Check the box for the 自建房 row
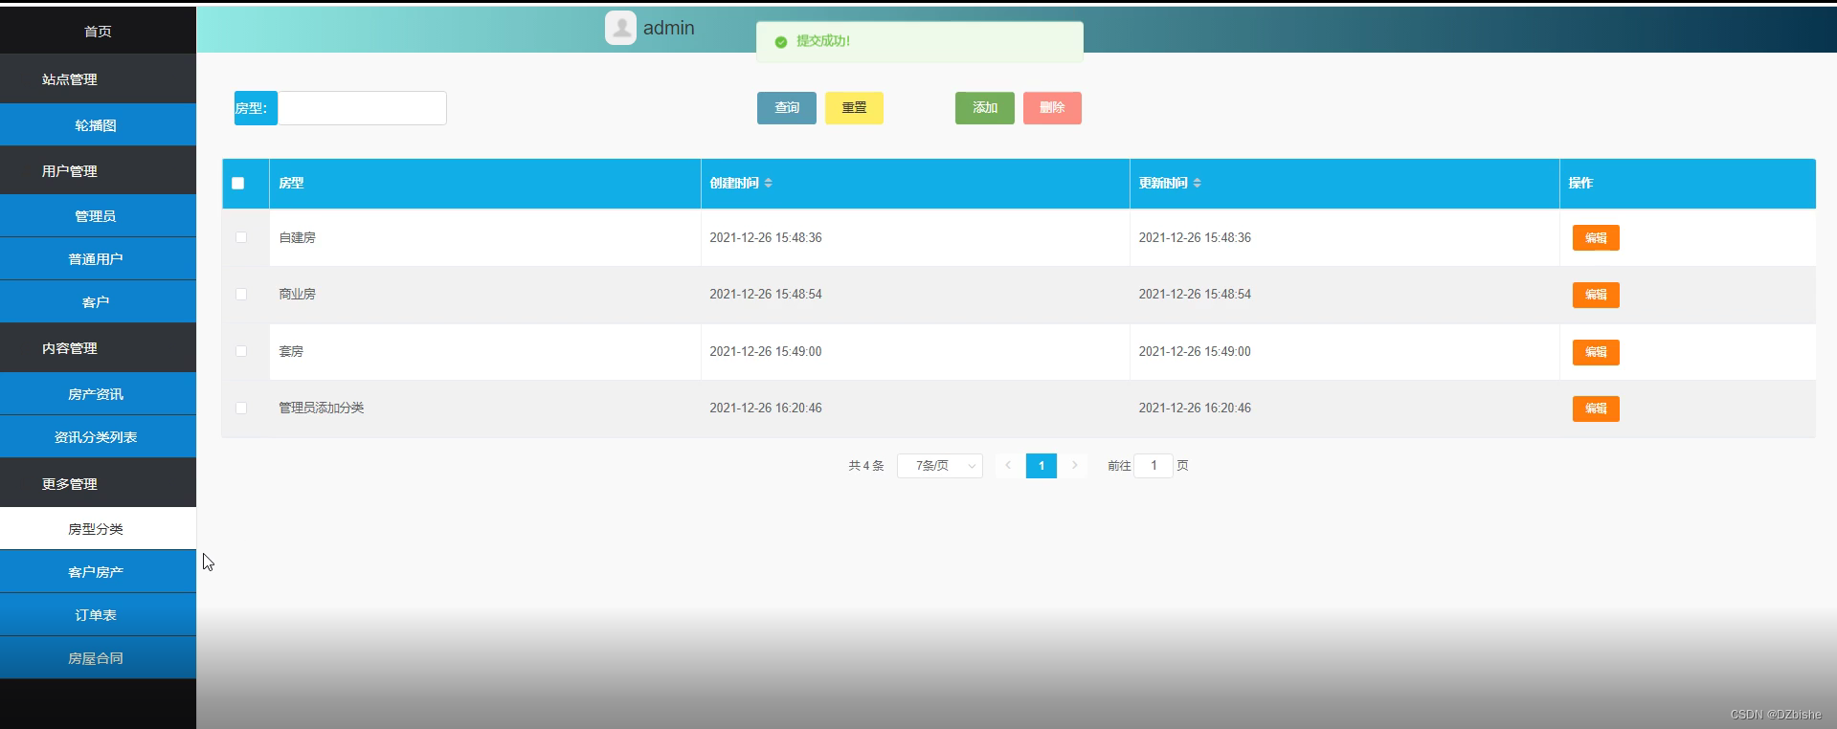The height and width of the screenshot is (729, 1837). (x=241, y=237)
